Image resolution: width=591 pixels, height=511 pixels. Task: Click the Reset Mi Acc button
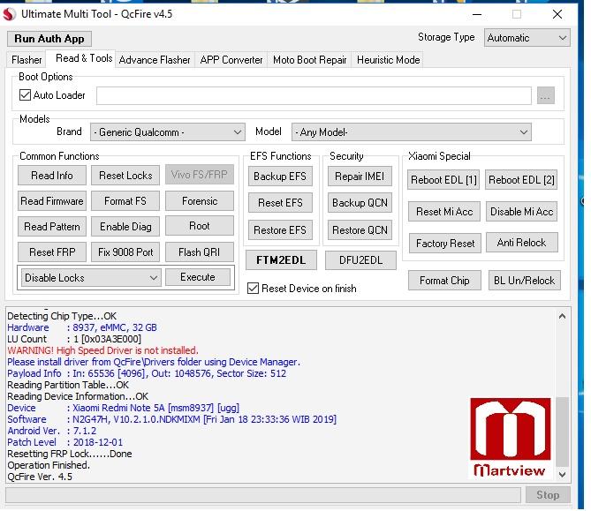444,212
